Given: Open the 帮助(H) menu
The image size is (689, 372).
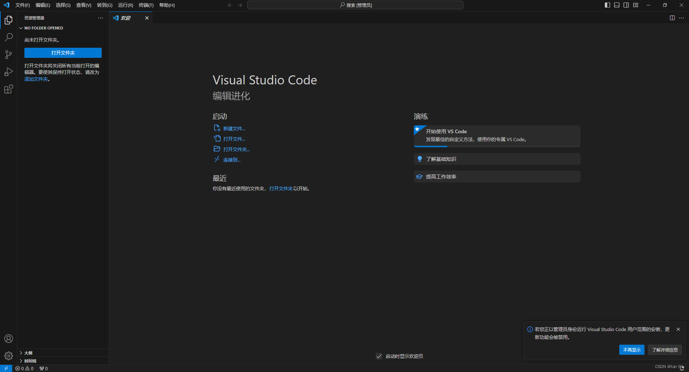Looking at the screenshot, I should click(x=167, y=5).
